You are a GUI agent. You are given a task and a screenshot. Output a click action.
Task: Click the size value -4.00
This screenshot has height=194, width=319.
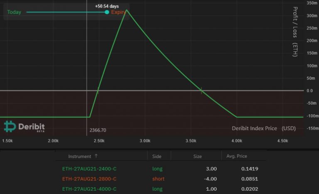tap(210, 179)
